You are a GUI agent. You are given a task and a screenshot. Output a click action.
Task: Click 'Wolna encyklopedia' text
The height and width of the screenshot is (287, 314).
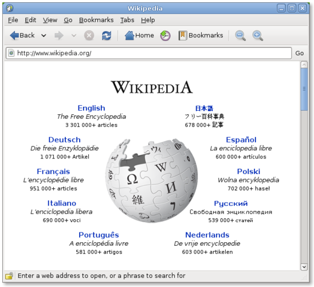249,180
